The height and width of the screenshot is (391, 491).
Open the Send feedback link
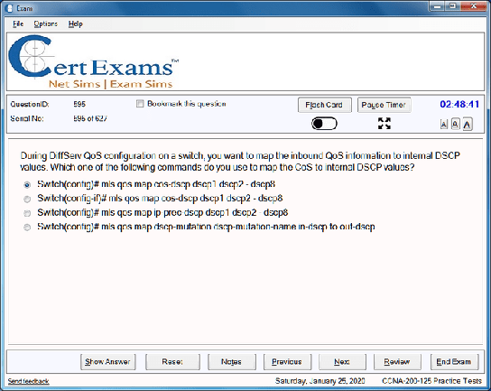click(x=28, y=381)
